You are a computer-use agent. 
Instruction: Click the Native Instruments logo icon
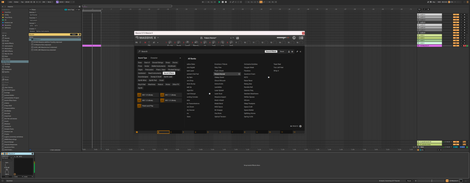tap(294, 38)
